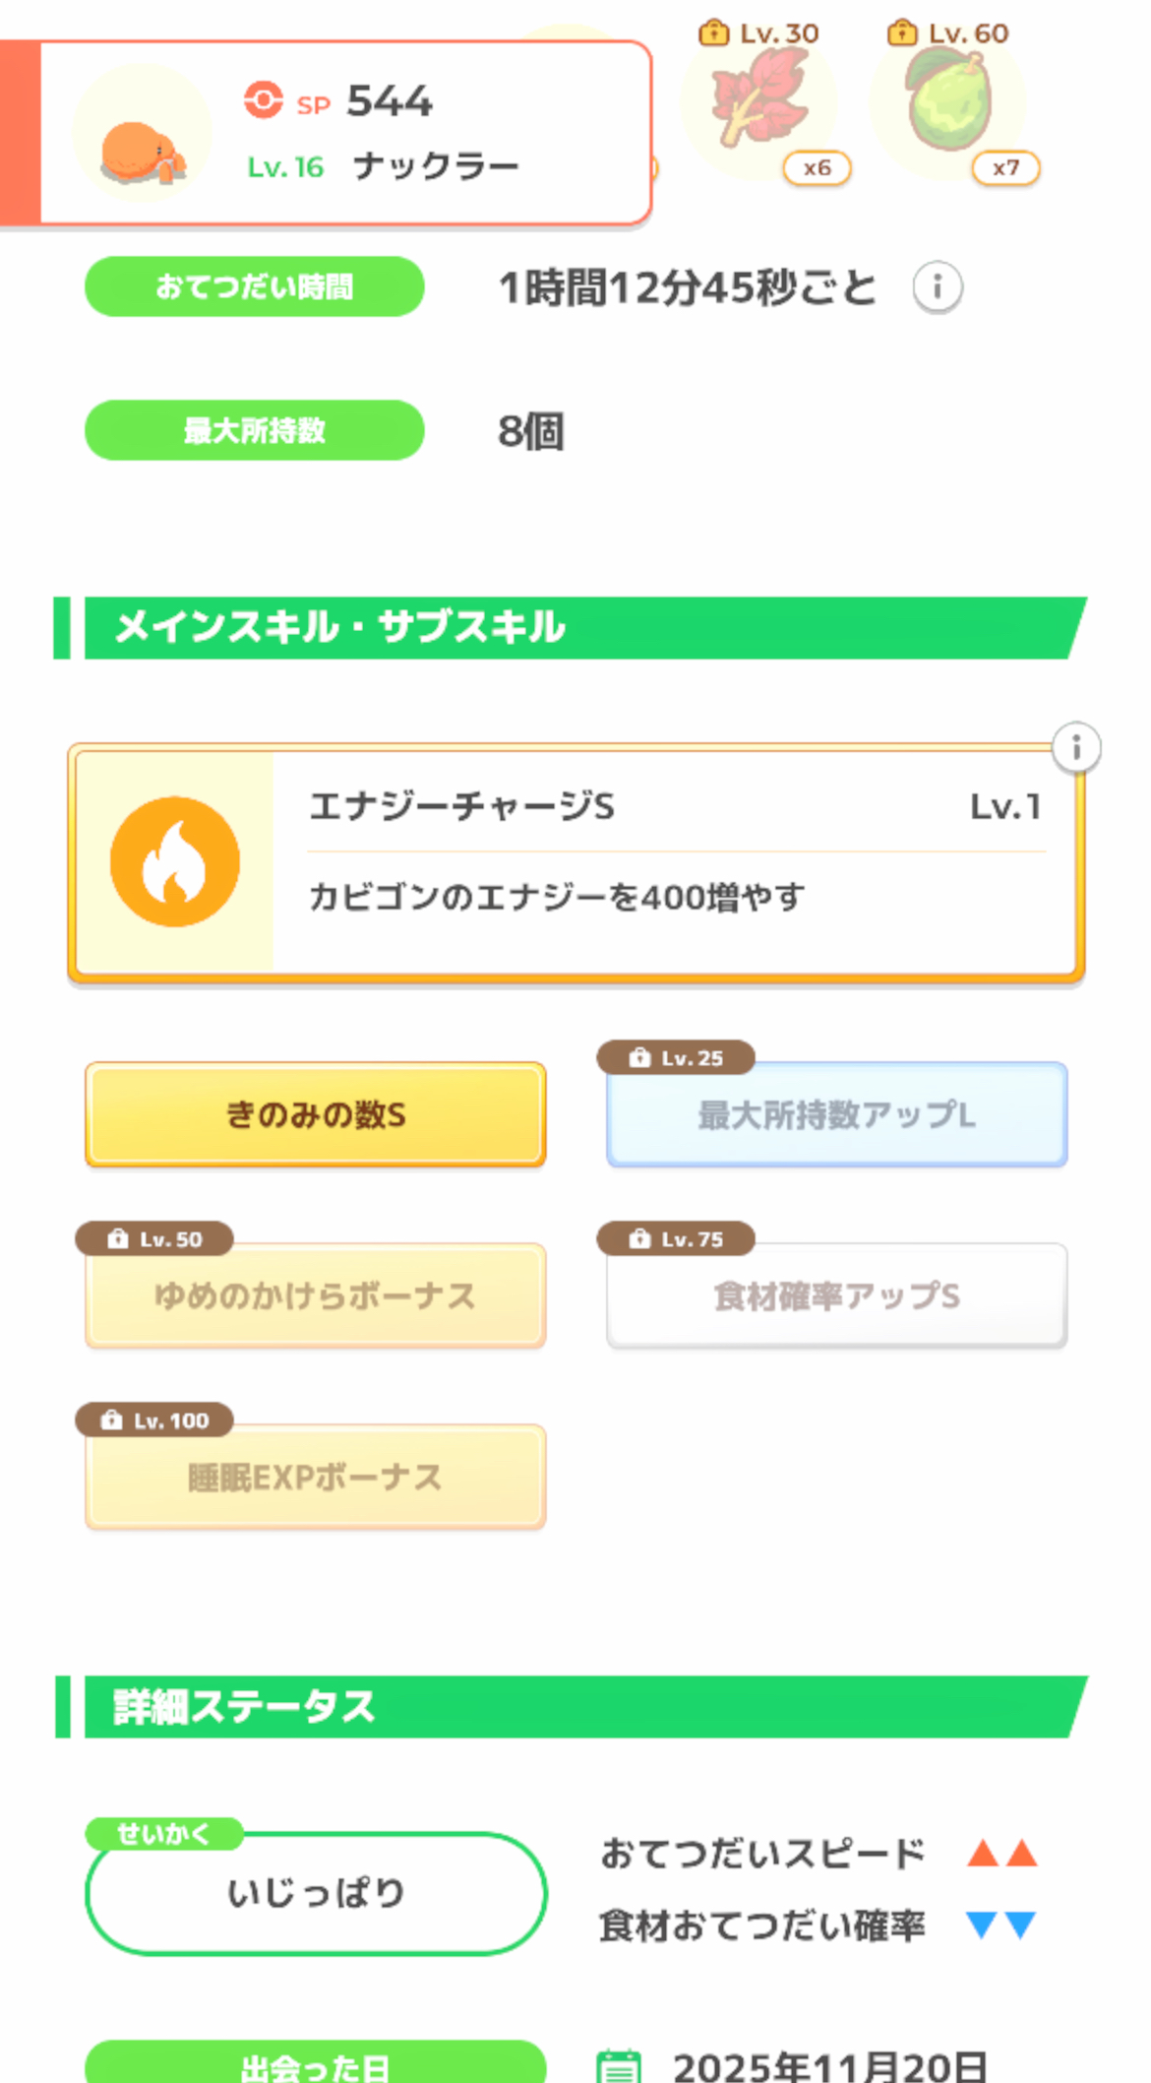Select locked 最大所持数アップL sub skill

[837, 1114]
